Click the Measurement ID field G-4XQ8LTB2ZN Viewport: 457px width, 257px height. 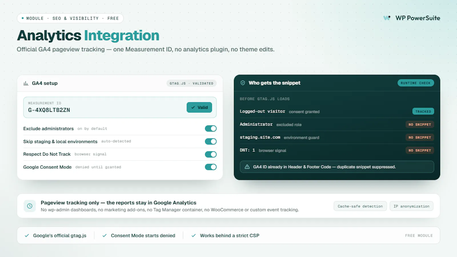[x=120, y=107]
